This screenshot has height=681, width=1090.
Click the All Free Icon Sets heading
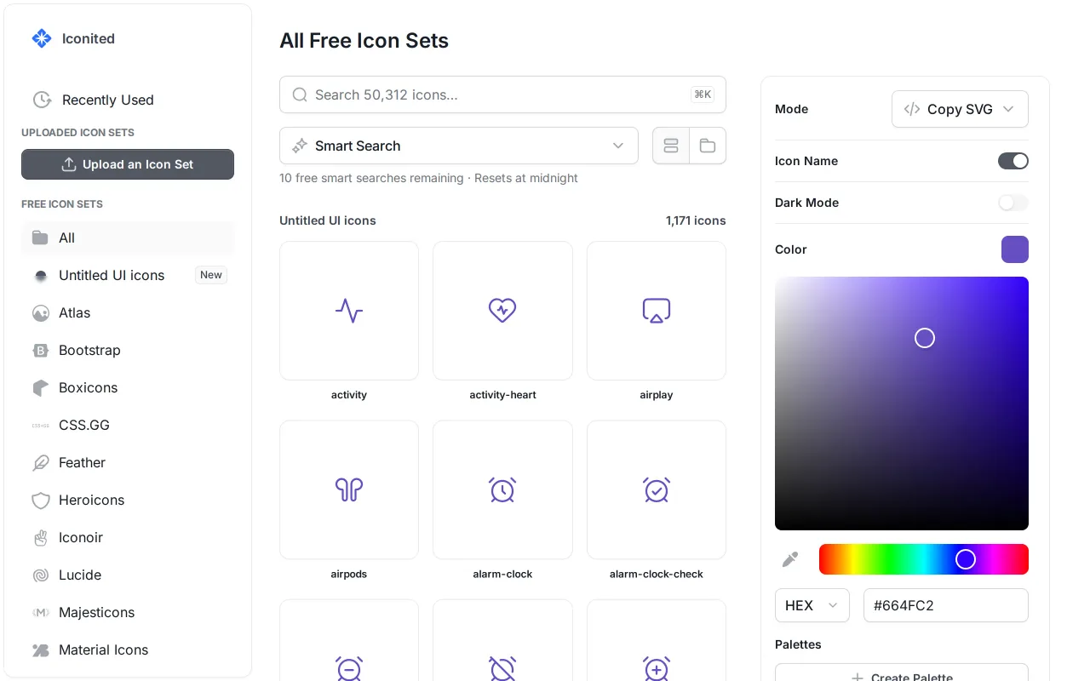click(x=364, y=40)
